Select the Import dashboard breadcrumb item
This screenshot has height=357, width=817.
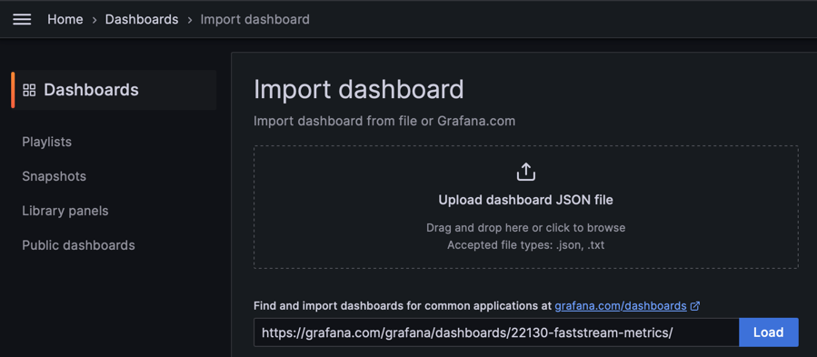tap(254, 20)
